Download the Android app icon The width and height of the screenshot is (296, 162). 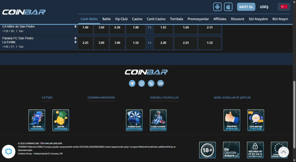217,7
